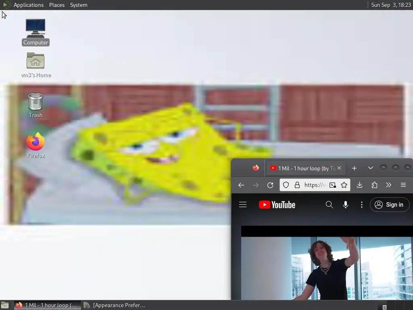Close the '1 Mil - 1 hour loop' tab
Screen dimensions: 413x310
(339, 168)
